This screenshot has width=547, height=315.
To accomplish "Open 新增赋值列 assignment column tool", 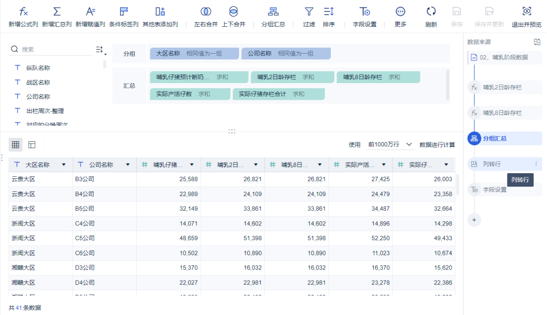I will (90, 17).
